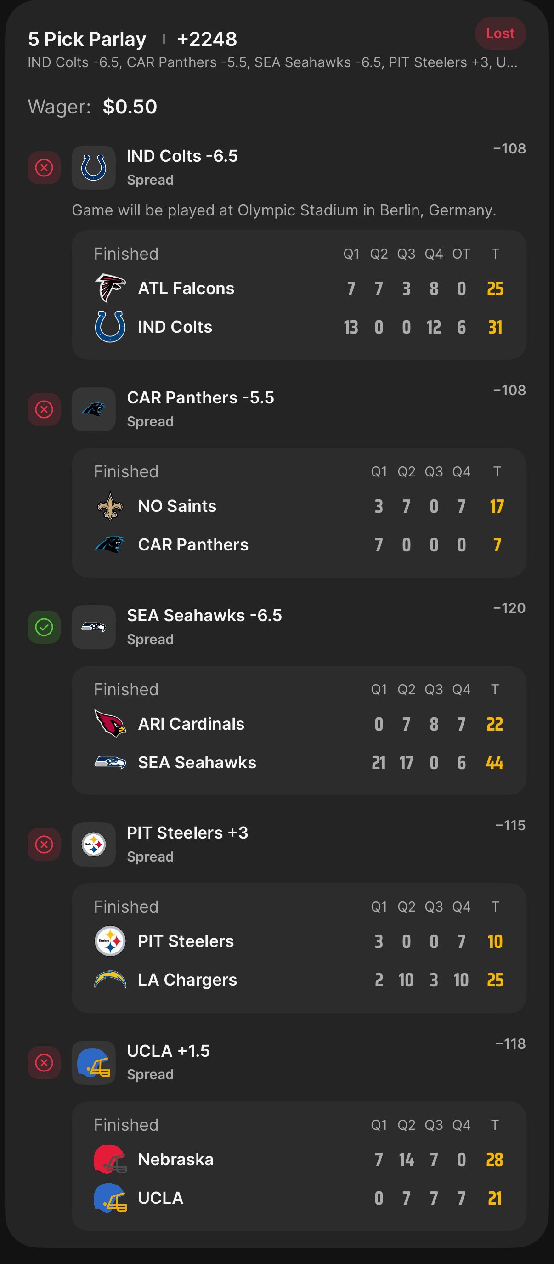Click the ARI Cardinals logo in scoreboard
This screenshot has height=1264, width=554.
pyautogui.click(x=110, y=723)
